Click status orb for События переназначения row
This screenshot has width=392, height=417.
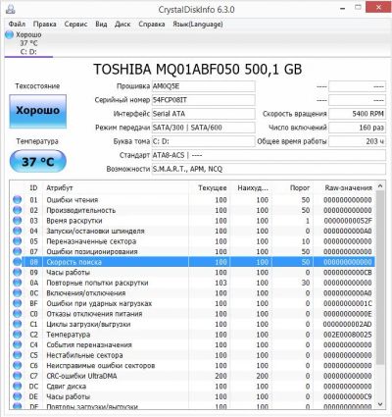pyautogui.click(x=18, y=344)
